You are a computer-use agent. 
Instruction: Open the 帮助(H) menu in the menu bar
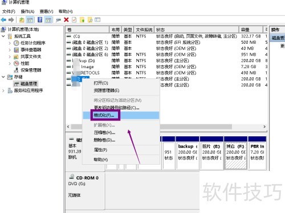coord(66,11)
